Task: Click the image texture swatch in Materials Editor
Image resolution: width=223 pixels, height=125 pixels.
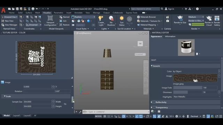Action: point(195,78)
